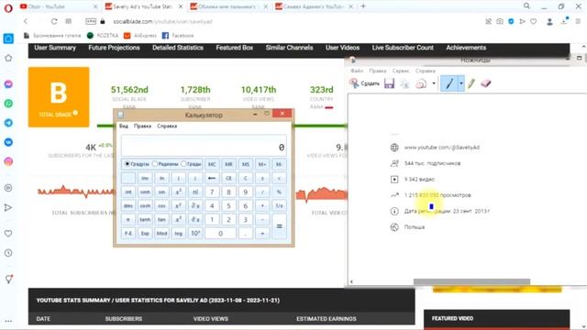Click the CE button in Calculator
Viewport: 587px width, 330px height.
228,178
